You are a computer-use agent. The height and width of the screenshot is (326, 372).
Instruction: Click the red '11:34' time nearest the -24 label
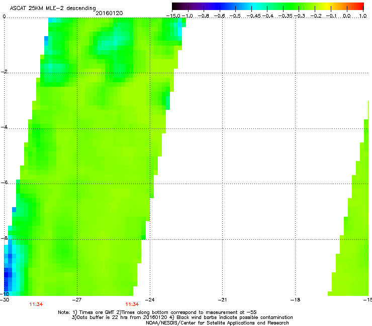click(x=132, y=304)
